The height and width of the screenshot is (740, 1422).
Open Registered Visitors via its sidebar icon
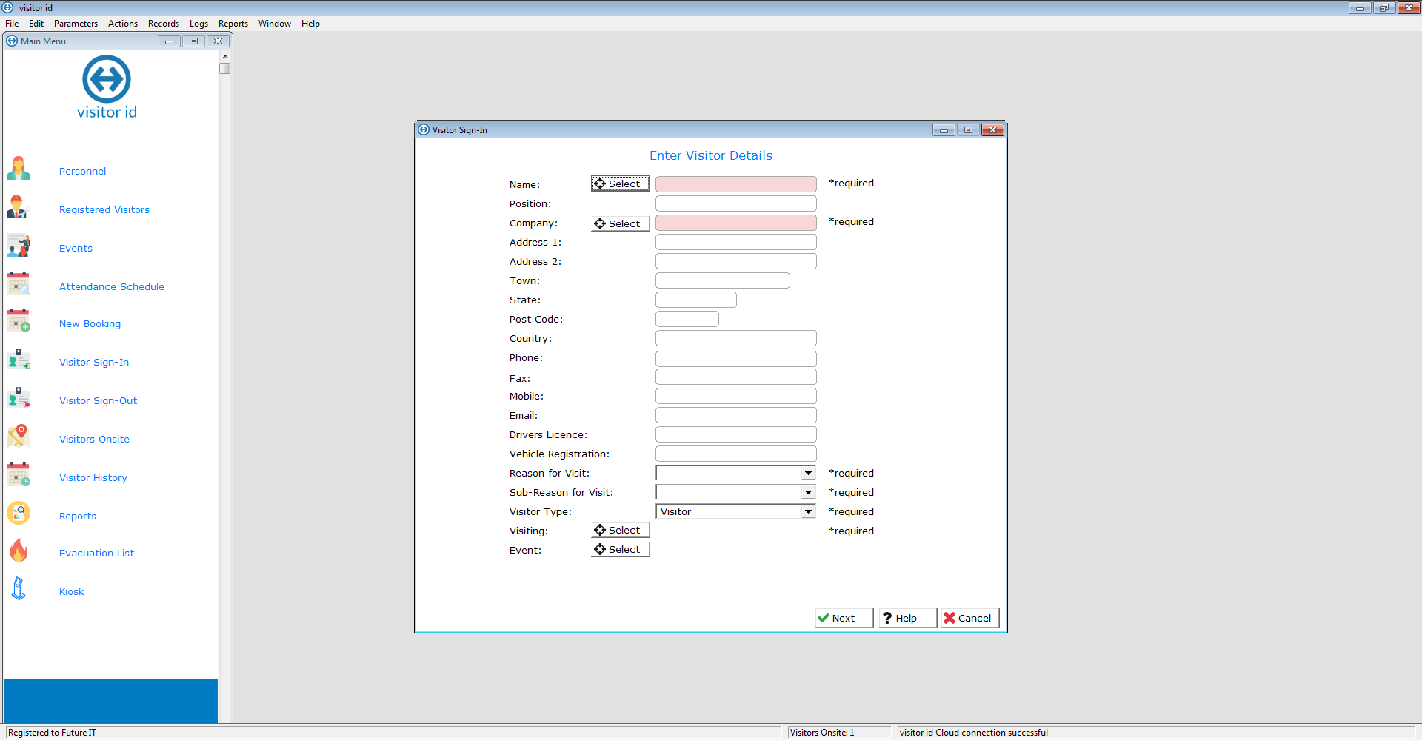point(18,208)
